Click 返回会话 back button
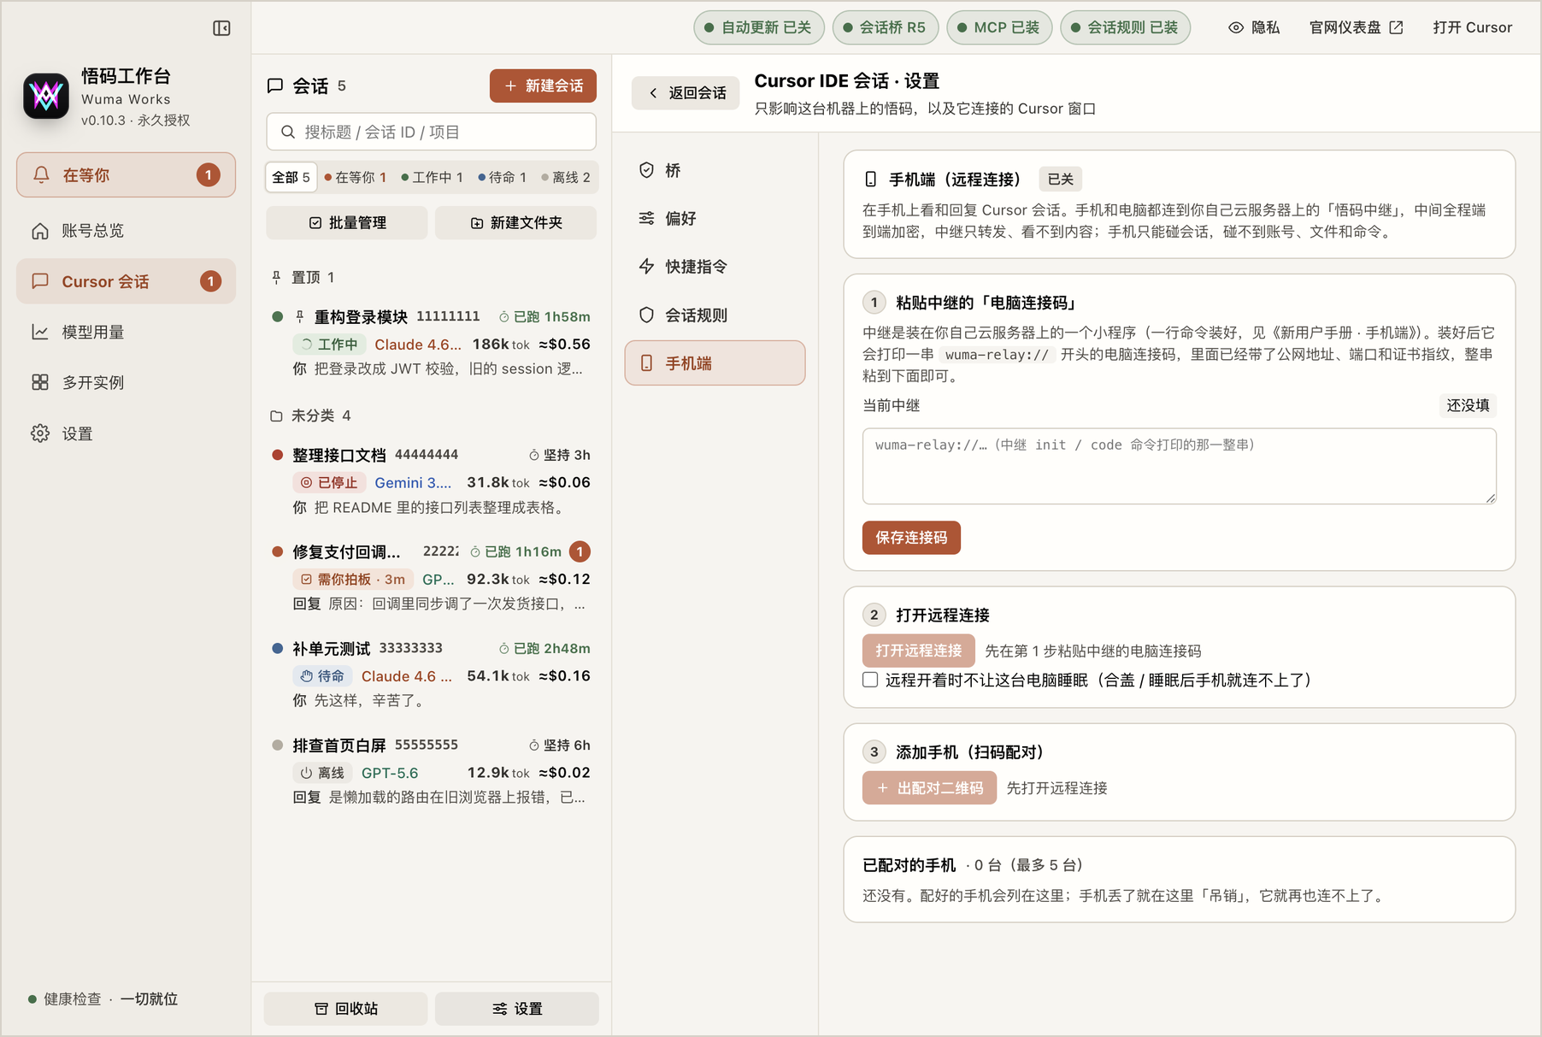 tap(686, 92)
